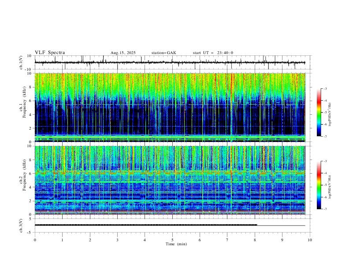Screen dimensions: 349x269
Task: Click the date 'Aug.15, 2025'
Action: [x=123, y=53]
